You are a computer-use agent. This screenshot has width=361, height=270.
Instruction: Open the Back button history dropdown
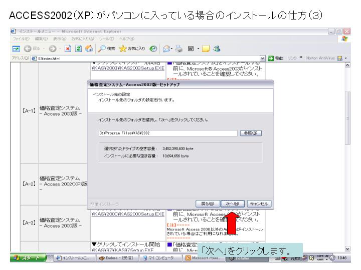[x=44, y=48]
